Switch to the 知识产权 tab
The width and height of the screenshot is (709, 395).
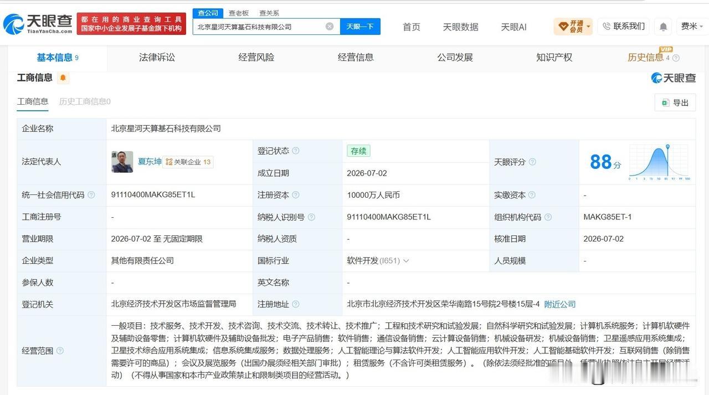[x=554, y=57]
